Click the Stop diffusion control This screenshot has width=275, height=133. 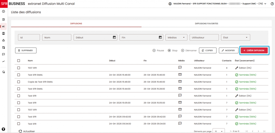(x=173, y=51)
